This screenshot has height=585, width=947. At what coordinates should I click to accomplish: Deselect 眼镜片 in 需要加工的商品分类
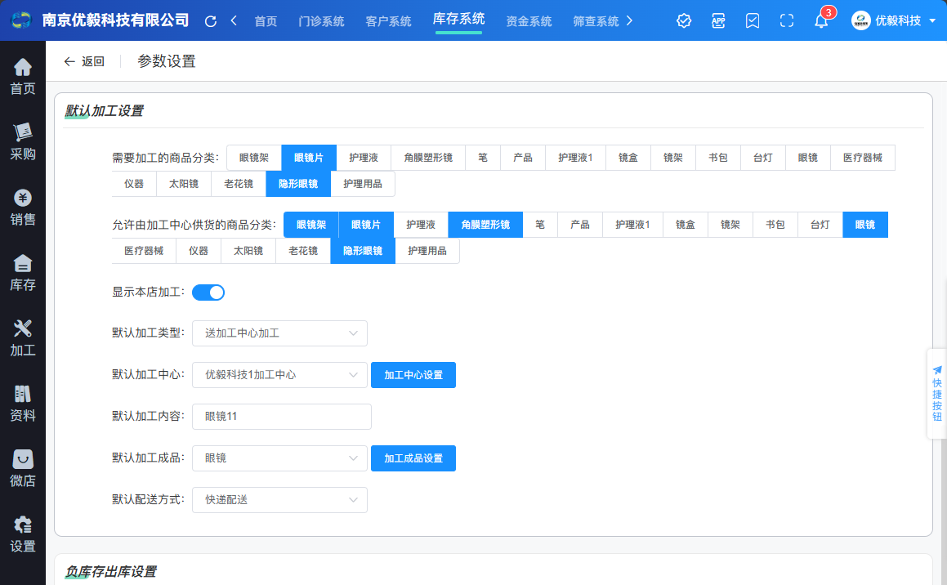[309, 158]
